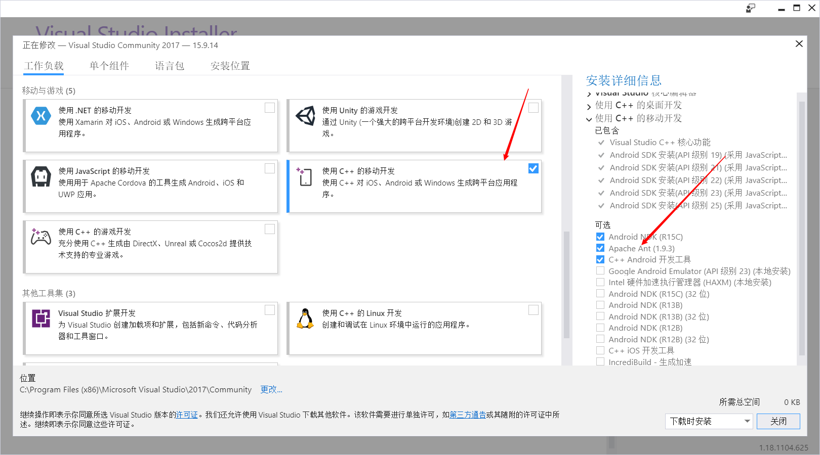Collapse 使用 C++ 的移动开发 in install details
The width and height of the screenshot is (820, 455).
[589, 119]
